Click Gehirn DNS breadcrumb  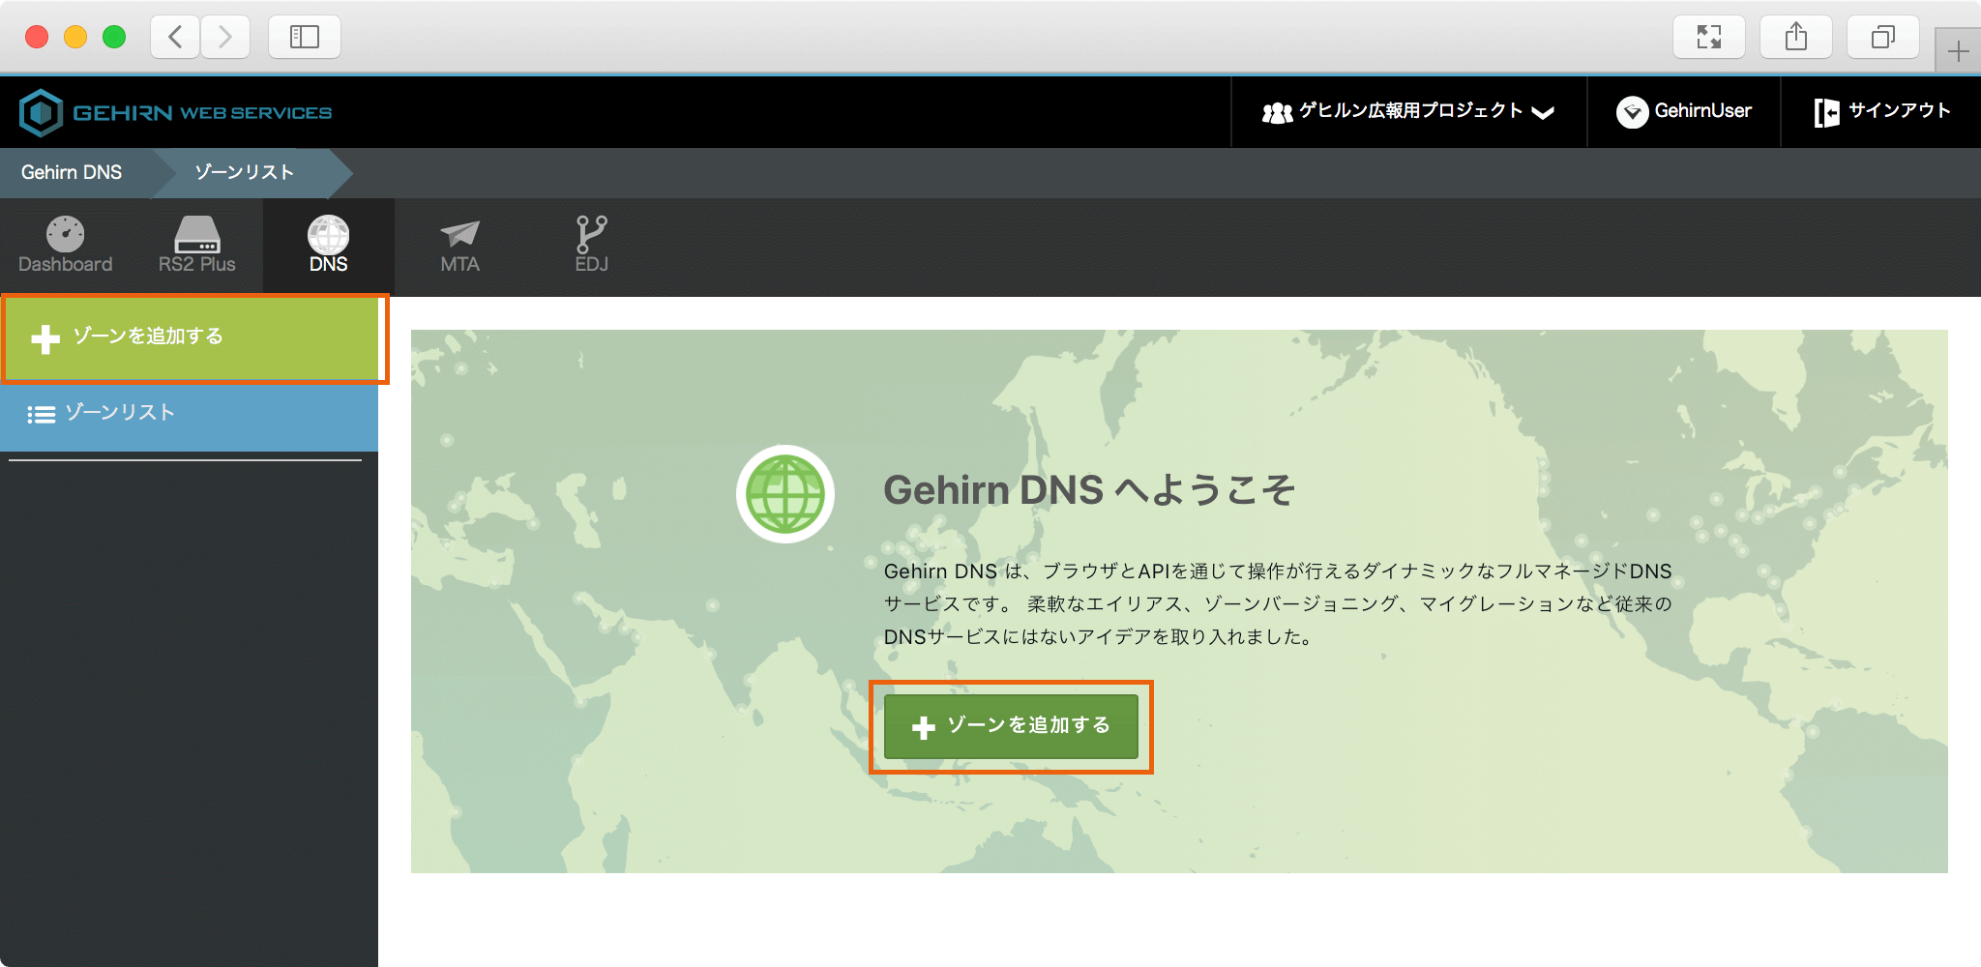(x=73, y=172)
